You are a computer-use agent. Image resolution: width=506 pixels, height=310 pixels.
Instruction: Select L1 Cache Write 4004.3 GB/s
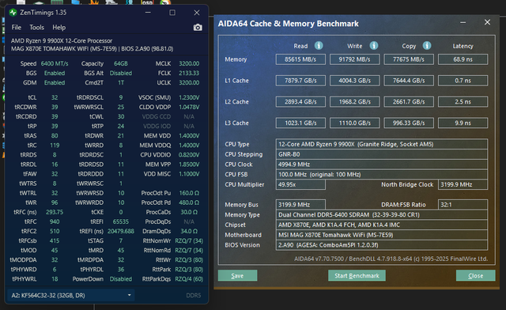[x=355, y=81]
